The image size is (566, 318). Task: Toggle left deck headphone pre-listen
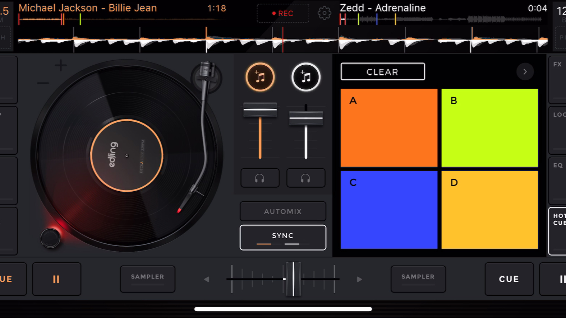(x=260, y=178)
